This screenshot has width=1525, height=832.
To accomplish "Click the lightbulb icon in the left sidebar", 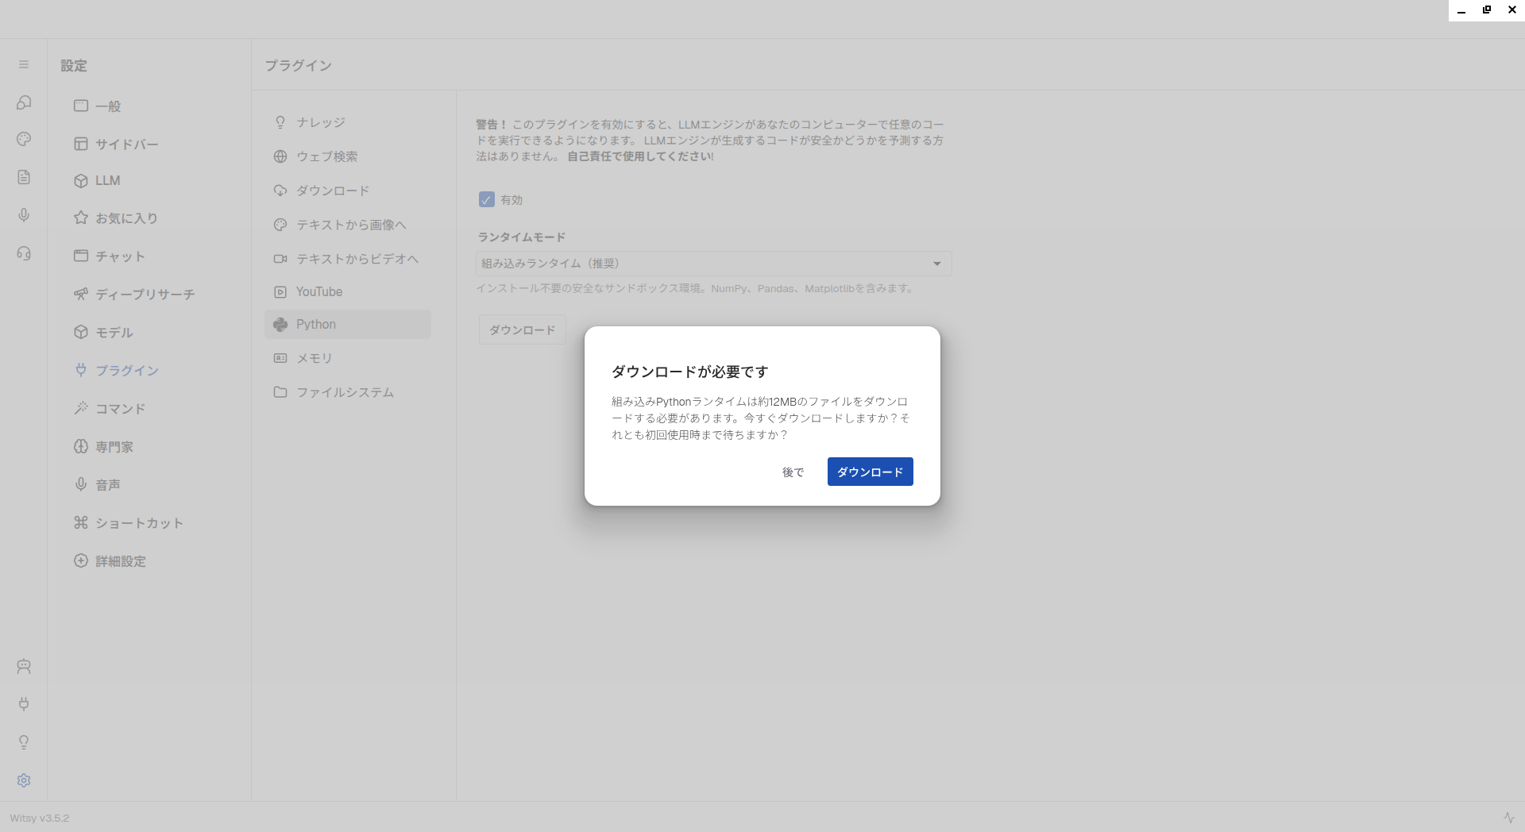I will (x=24, y=742).
